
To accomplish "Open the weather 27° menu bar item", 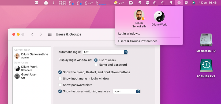I will [119, 3].
